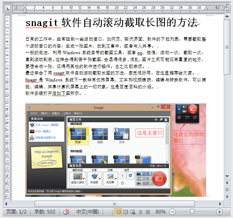This screenshot has width=233, height=218.
Task: Select the 视频 capture profile thumbnail
Action: (100, 136)
